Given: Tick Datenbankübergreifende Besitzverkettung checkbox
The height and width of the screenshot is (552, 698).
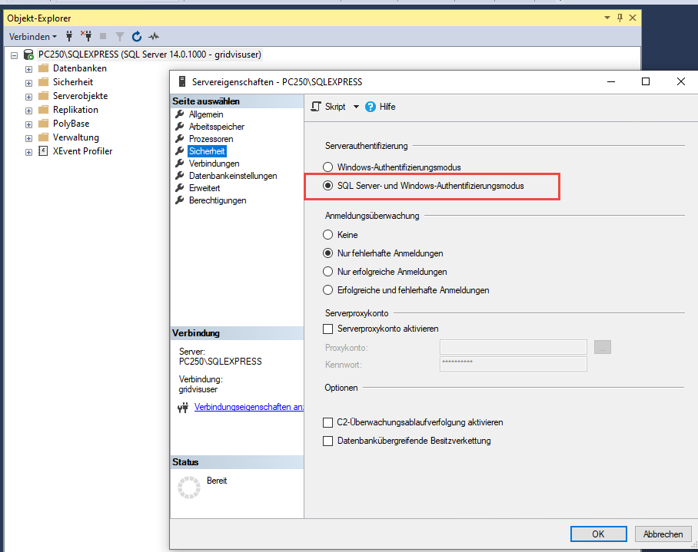Looking at the screenshot, I should 328,441.
